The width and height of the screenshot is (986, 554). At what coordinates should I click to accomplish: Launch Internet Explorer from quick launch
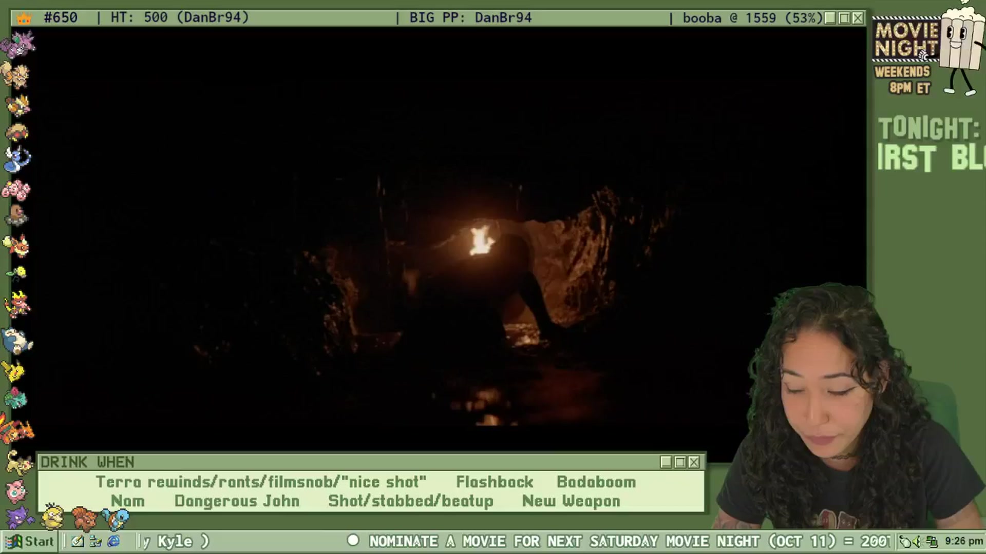point(113,541)
